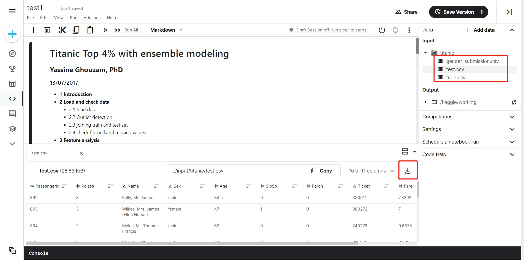Open the Datasets table icon in sidebar
The height and width of the screenshot is (260, 524).
click(12, 84)
